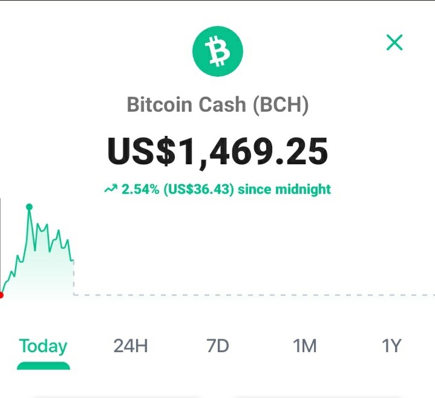
Task: Click the latest endpoint of price line
Action: pyautogui.click(x=73, y=260)
